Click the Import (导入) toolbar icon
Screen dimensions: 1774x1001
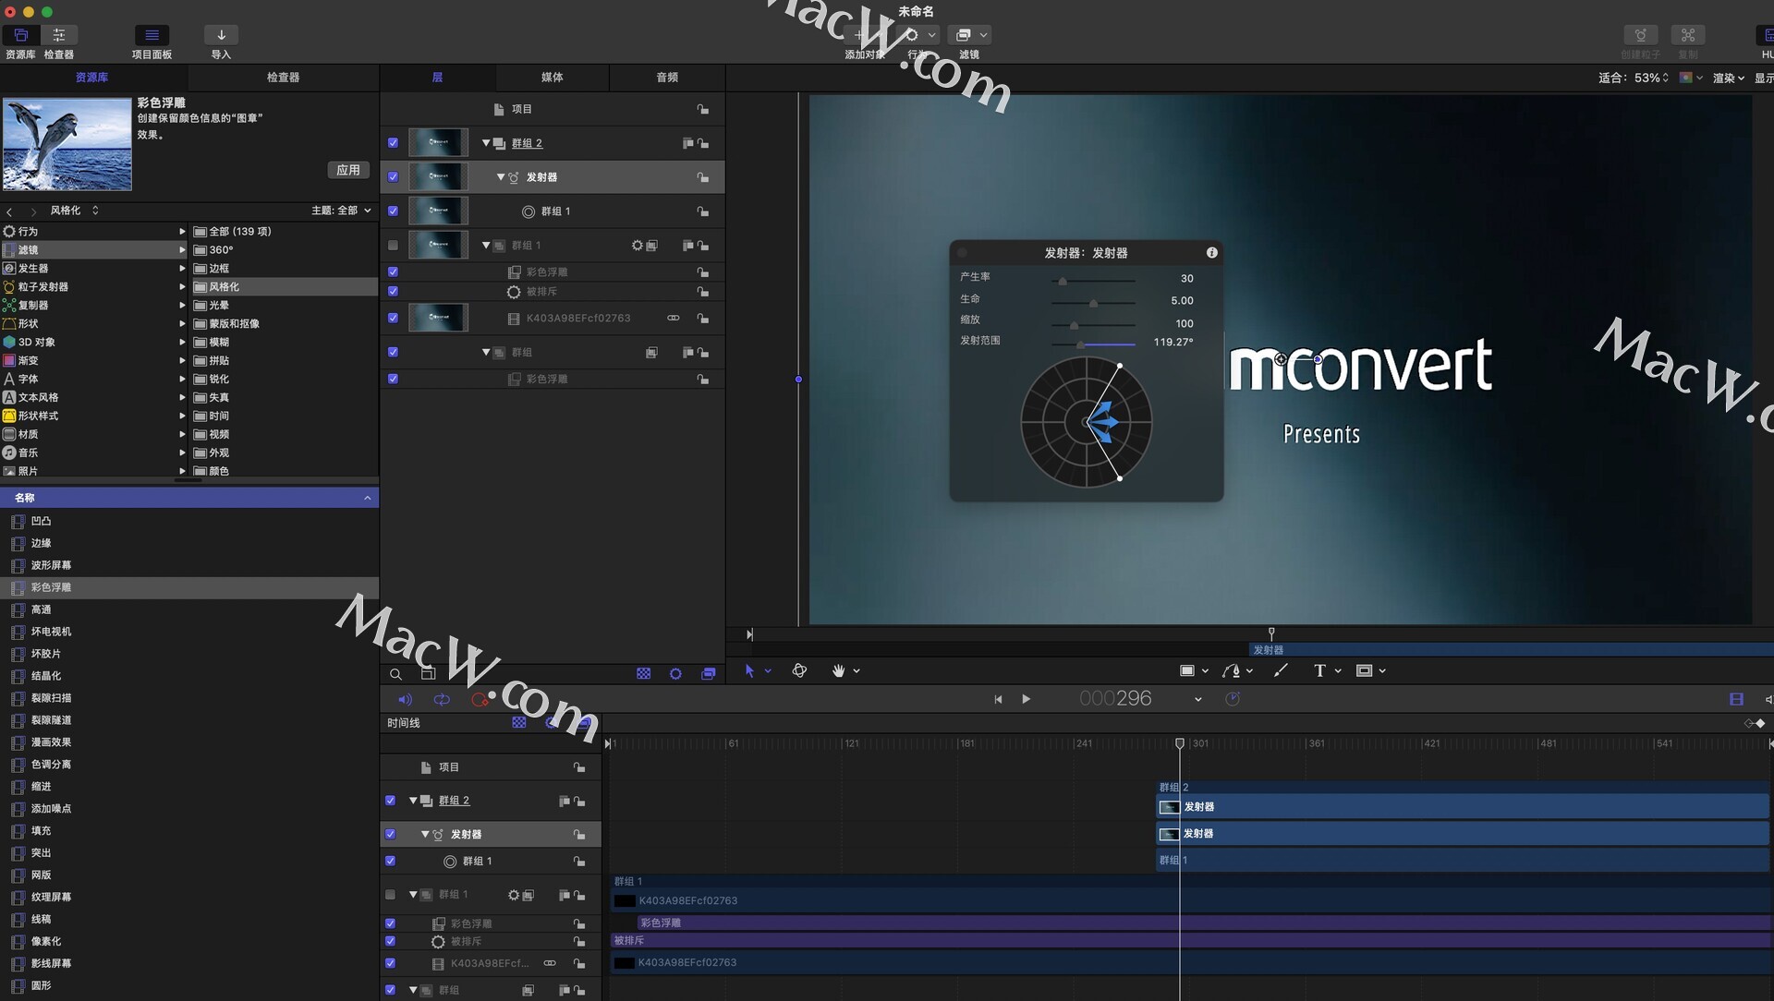[221, 35]
